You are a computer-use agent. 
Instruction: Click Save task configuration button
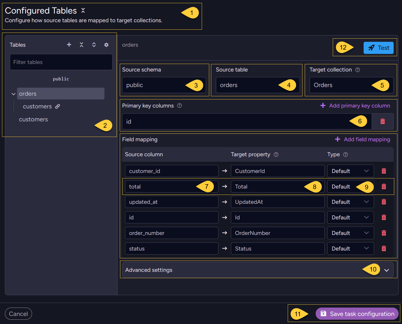[x=357, y=314]
